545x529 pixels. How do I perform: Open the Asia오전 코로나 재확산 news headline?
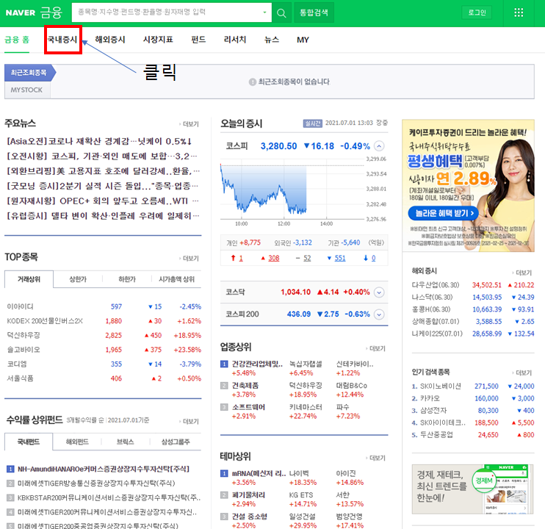pyautogui.click(x=99, y=142)
